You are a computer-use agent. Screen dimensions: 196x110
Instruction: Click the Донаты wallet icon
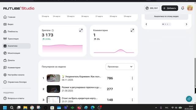[x=5, y=61]
